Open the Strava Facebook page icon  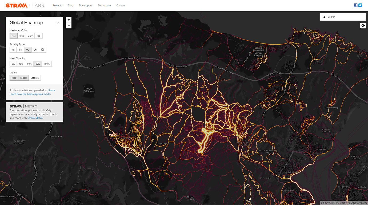coord(355,5)
